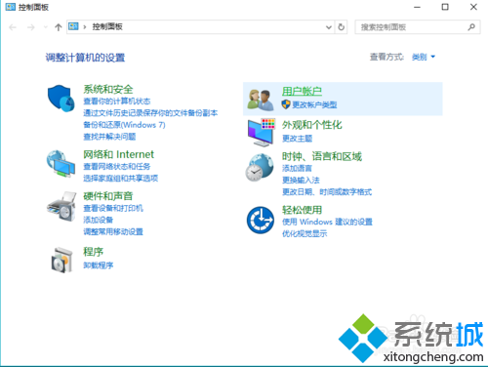Screen dimensions: 488x367
Task: Click 查看设备和打印机 link
Action: pos(113,208)
